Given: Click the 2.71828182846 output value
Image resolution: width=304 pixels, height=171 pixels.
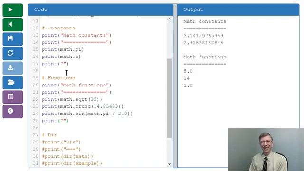Looking at the screenshot, I should pos(203,43).
